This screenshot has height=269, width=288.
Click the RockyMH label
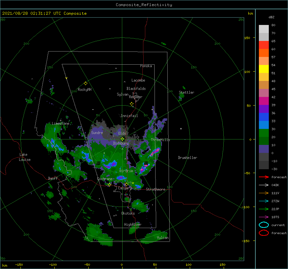[84, 90]
